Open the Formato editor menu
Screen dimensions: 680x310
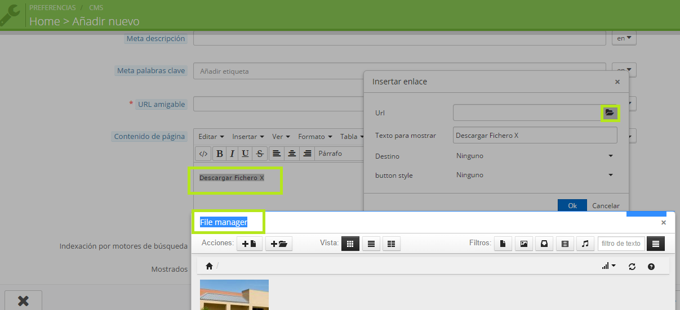pos(314,137)
